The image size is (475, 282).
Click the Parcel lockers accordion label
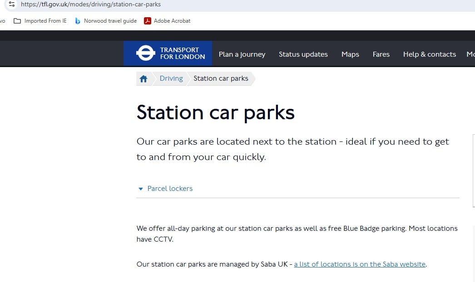(x=170, y=189)
